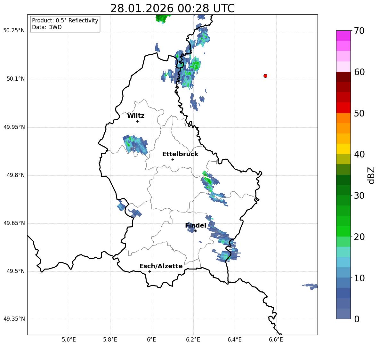Viewport: 379px width, 346px height.
Task: Click the 49.5°N latitude label
Action: point(16,271)
